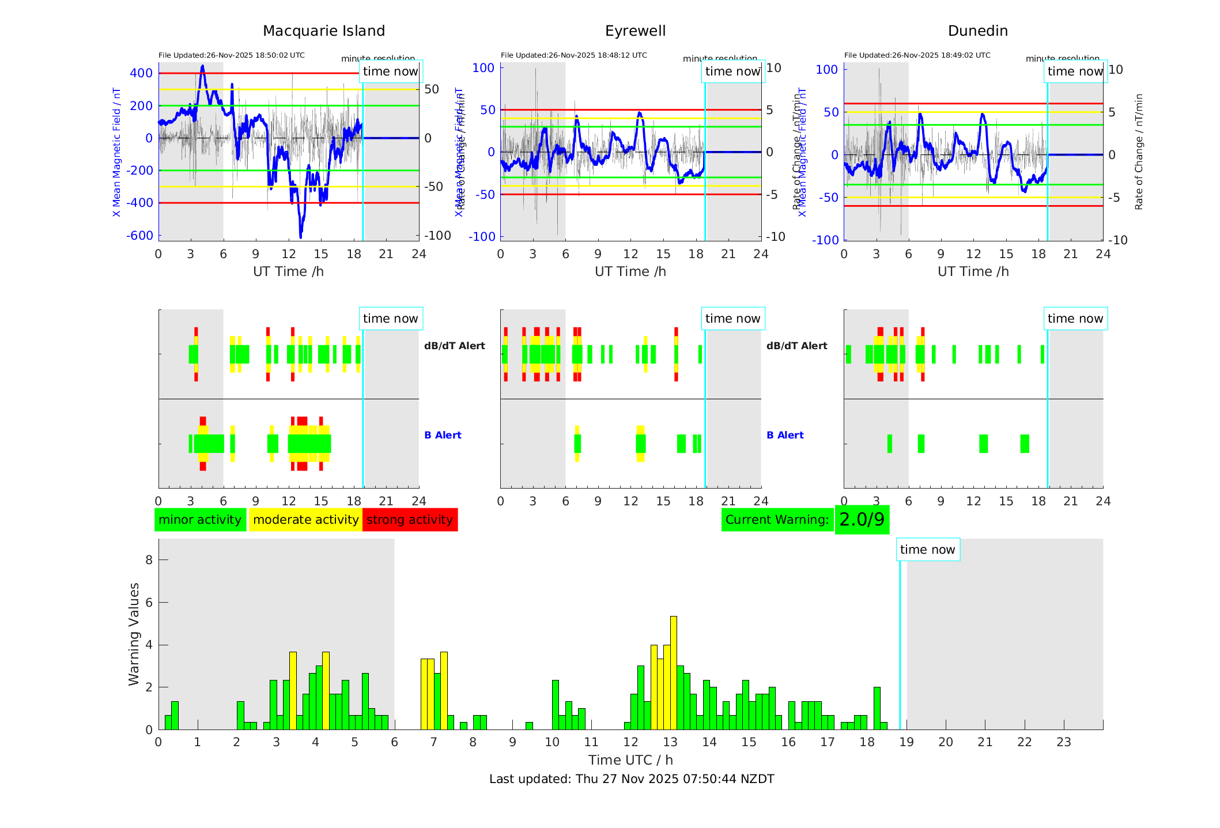Click the 'minor activity' green legend box
1220x828 pixels.
pyautogui.click(x=200, y=520)
